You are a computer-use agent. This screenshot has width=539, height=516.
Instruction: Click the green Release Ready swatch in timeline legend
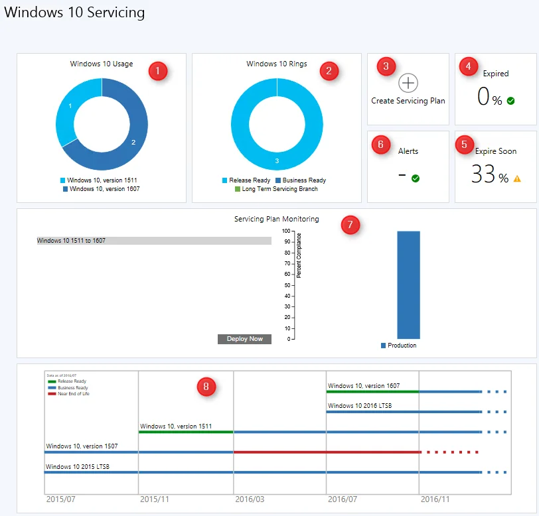click(52, 381)
